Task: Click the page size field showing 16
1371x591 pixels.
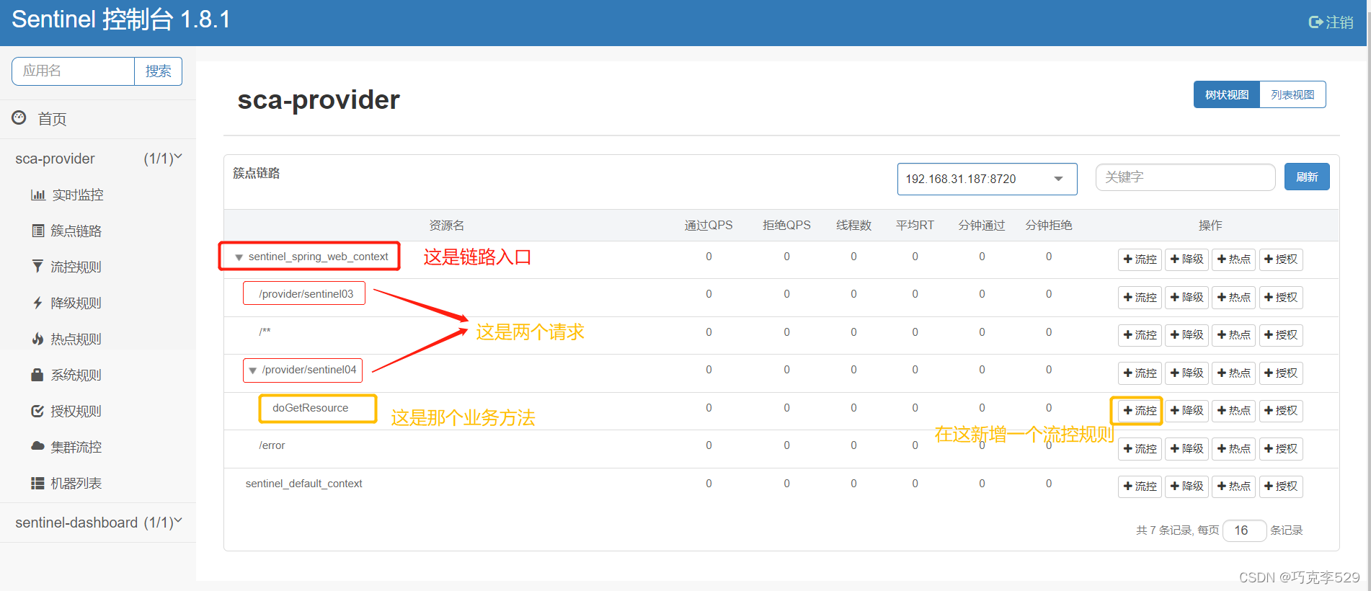Action: (x=1244, y=530)
